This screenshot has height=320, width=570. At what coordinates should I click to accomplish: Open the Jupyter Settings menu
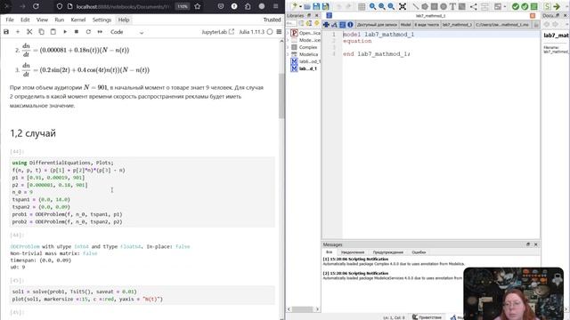pyautogui.click(x=102, y=20)
